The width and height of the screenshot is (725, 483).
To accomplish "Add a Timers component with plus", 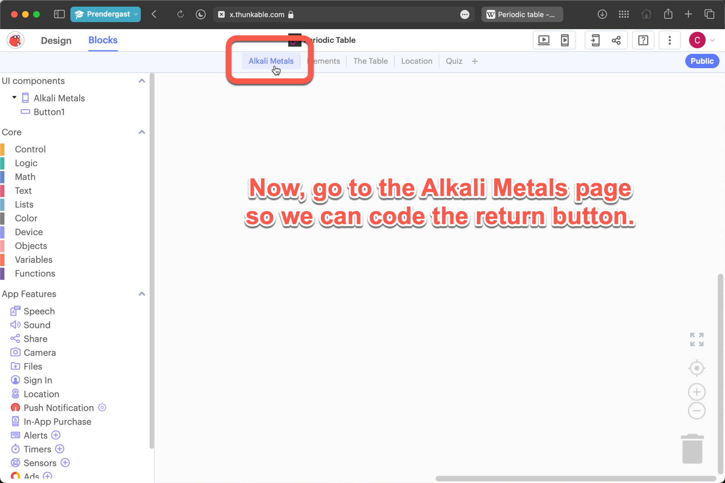I will 60,449.
